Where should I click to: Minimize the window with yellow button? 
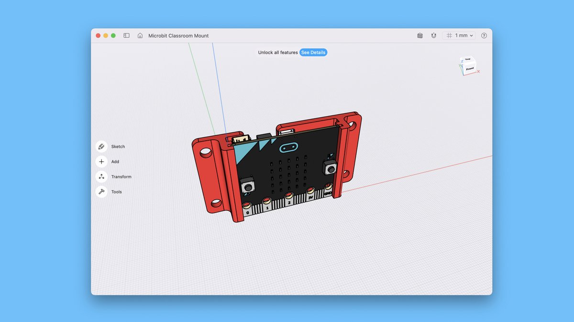coord(106,36)
